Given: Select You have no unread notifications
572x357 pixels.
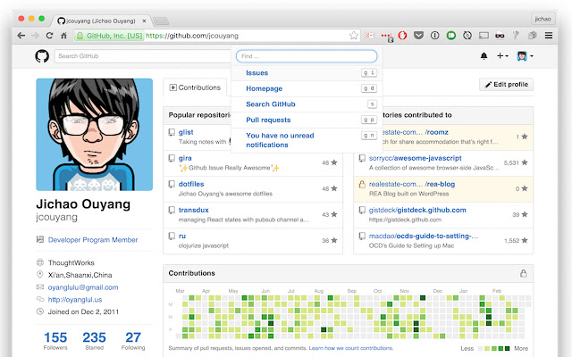Looking at the screenshot, I should coord(307,140).
